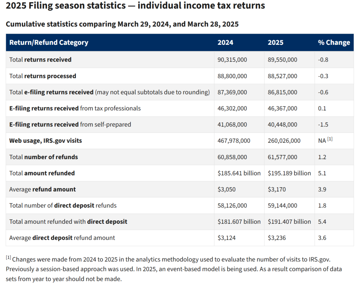Click the $191.407 billion direct deposit cell
The height and width of the screenshot is (286, 356).
point(289,222)
